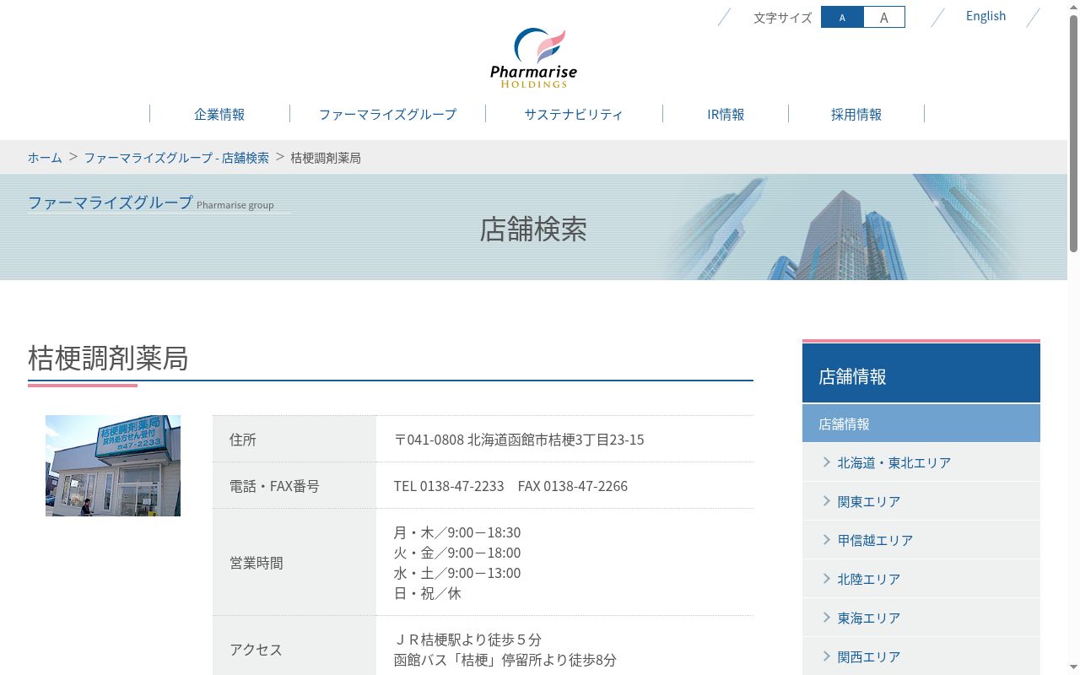View the 桔梗調剤薬局 storefront photo

click(113, 466)
